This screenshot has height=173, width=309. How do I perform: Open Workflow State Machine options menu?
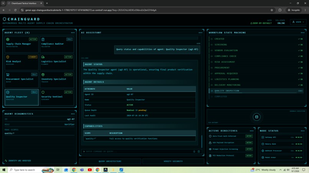[302, 32]
